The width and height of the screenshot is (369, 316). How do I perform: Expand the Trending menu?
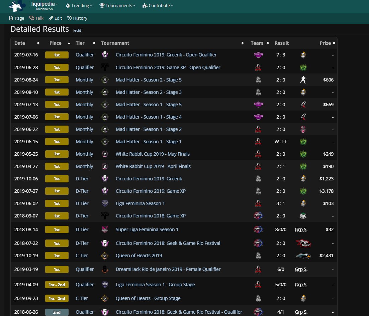pyautogui.click(x=79, y=5)
